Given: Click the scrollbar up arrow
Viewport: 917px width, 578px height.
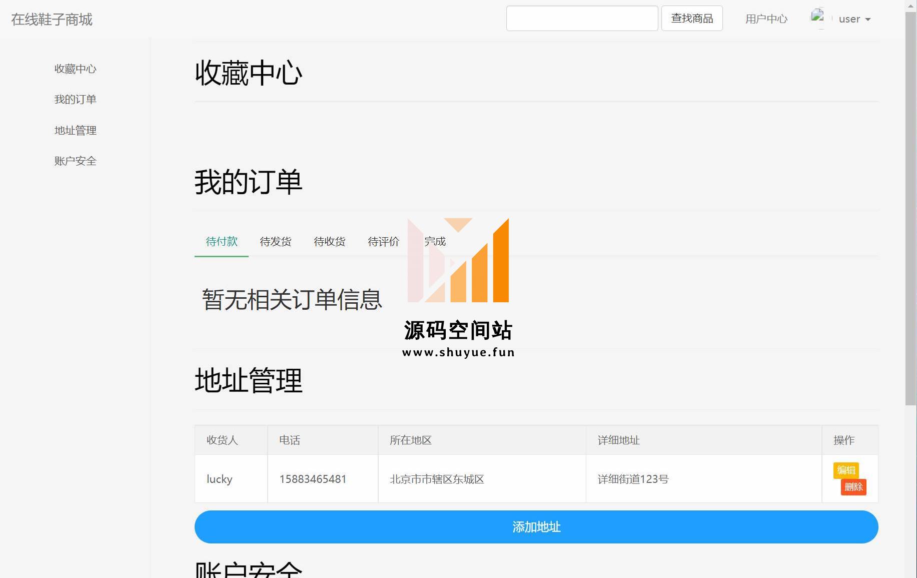Looking at the screenshot, I should click(910, 5).
